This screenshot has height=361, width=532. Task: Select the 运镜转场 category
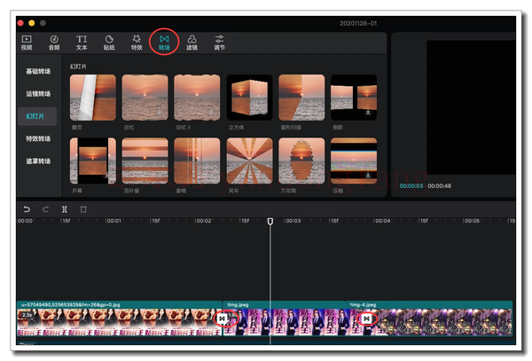(37, 92)
